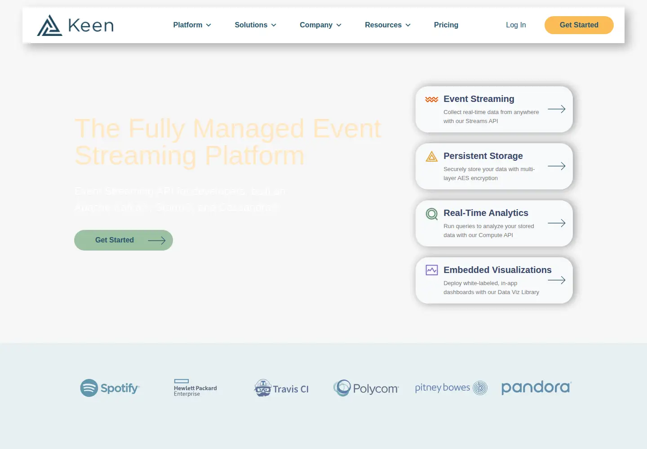Open the Event Streaming card title

click(x=479, y=99)
